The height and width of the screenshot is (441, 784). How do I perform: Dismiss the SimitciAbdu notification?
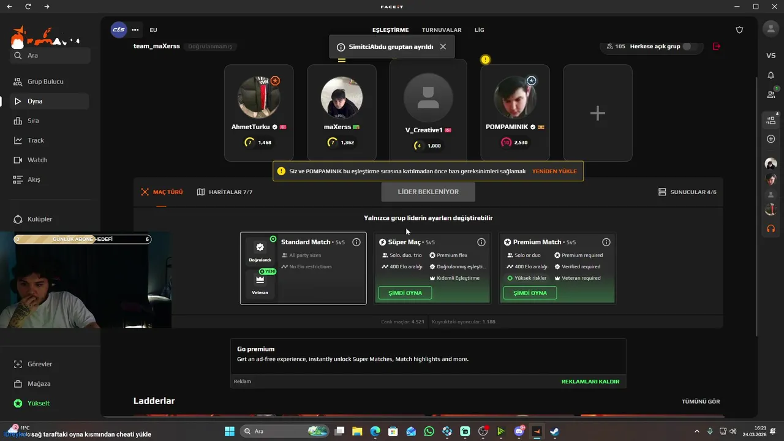point(443,47)
